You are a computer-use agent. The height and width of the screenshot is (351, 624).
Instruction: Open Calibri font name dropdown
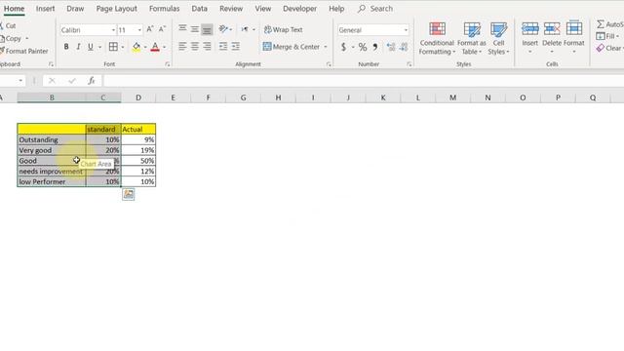pyautogui.click(x=113, y=30)
